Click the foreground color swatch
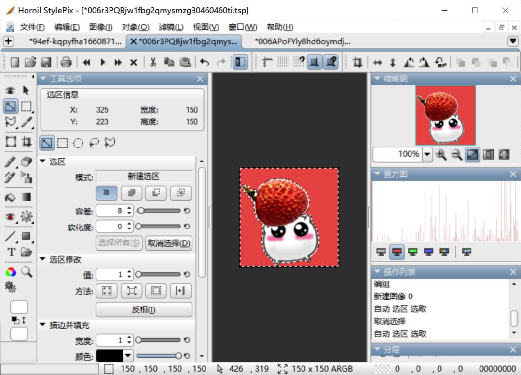 18,307
